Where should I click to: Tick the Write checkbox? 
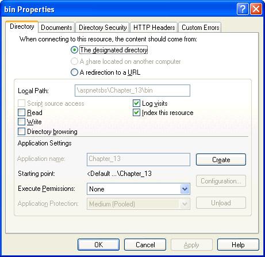point(21,122)
